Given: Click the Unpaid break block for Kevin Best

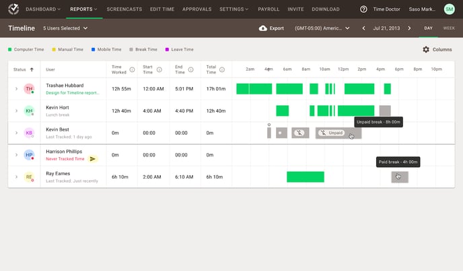Looking at the screenshot, I should click(339, 133).
